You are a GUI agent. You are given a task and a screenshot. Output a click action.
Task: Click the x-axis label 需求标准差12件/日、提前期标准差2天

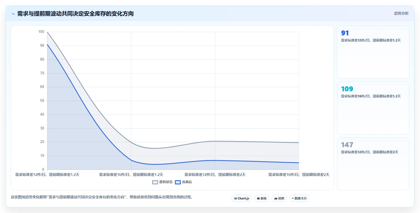pos(215,175)
